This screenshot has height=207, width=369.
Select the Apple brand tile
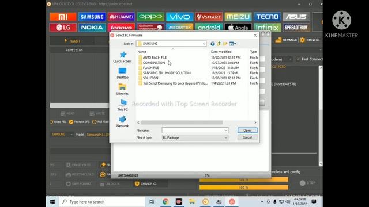(x=238, y=27)
